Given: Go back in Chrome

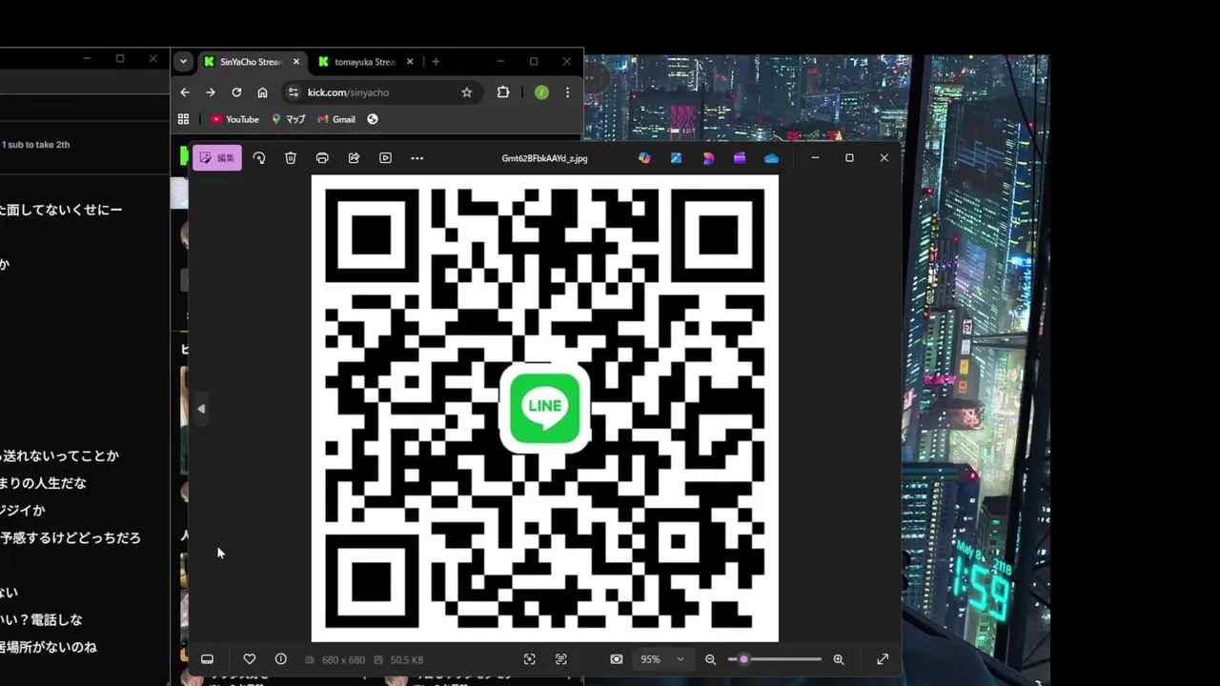Looking at the screenshot, I should tap(185, 92).
